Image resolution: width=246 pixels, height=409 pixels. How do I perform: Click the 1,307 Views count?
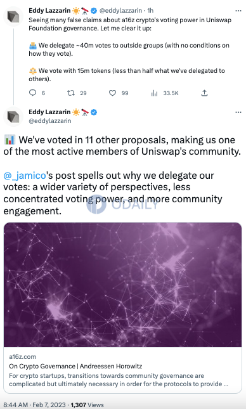(x=87, y=405)
